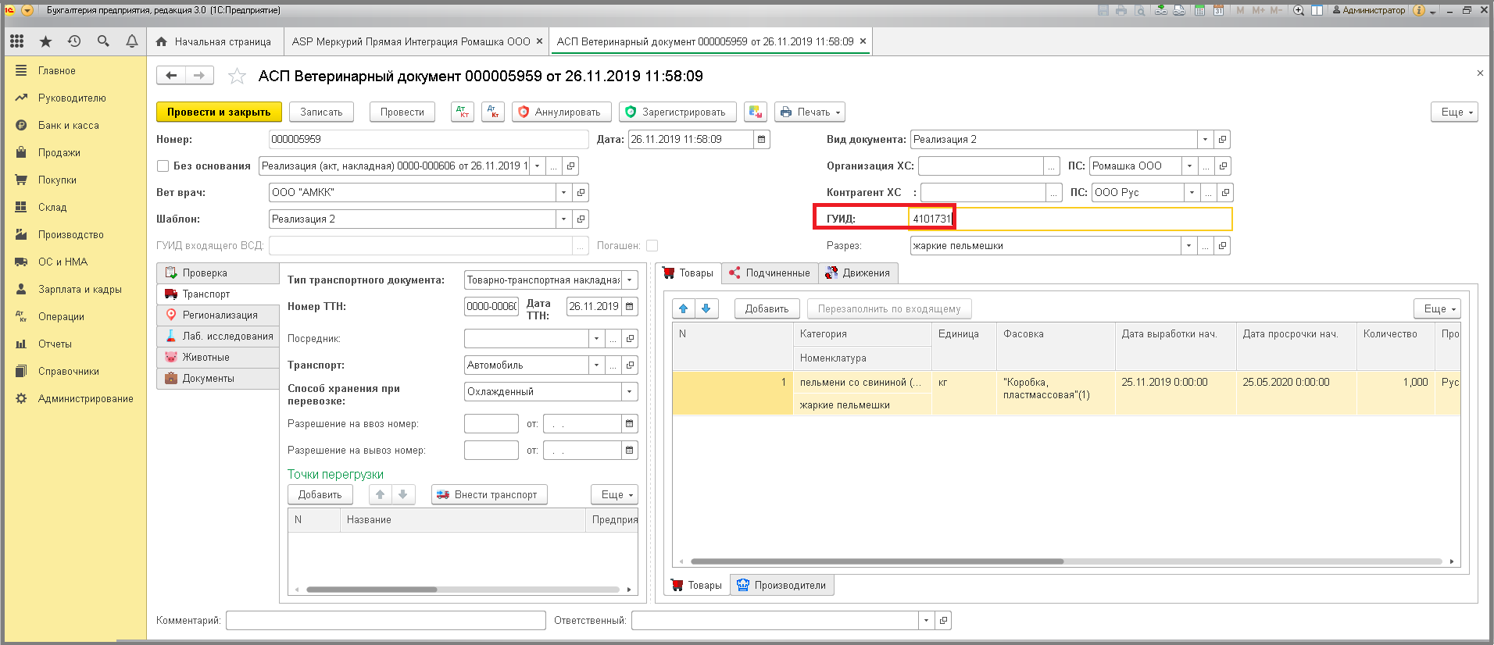The image size is (1494, 645).
Task: Move goods row down with blue arrow
Action: (706, 308)
